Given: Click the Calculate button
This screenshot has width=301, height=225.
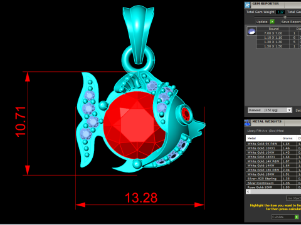Looking at the screenshot, I should click(285, 217).
